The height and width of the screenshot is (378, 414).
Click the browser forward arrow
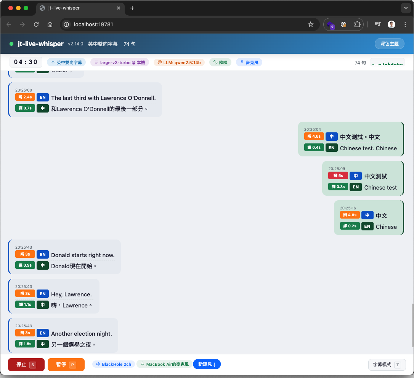tap(22, 24)
